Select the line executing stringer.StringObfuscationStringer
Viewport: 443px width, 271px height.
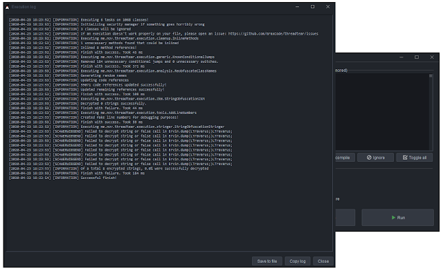point(117,127)
